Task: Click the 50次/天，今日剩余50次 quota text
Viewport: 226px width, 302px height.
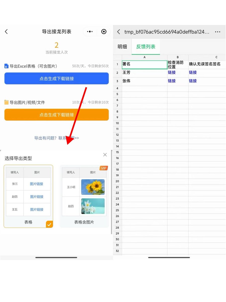Action: click(90, 66)
